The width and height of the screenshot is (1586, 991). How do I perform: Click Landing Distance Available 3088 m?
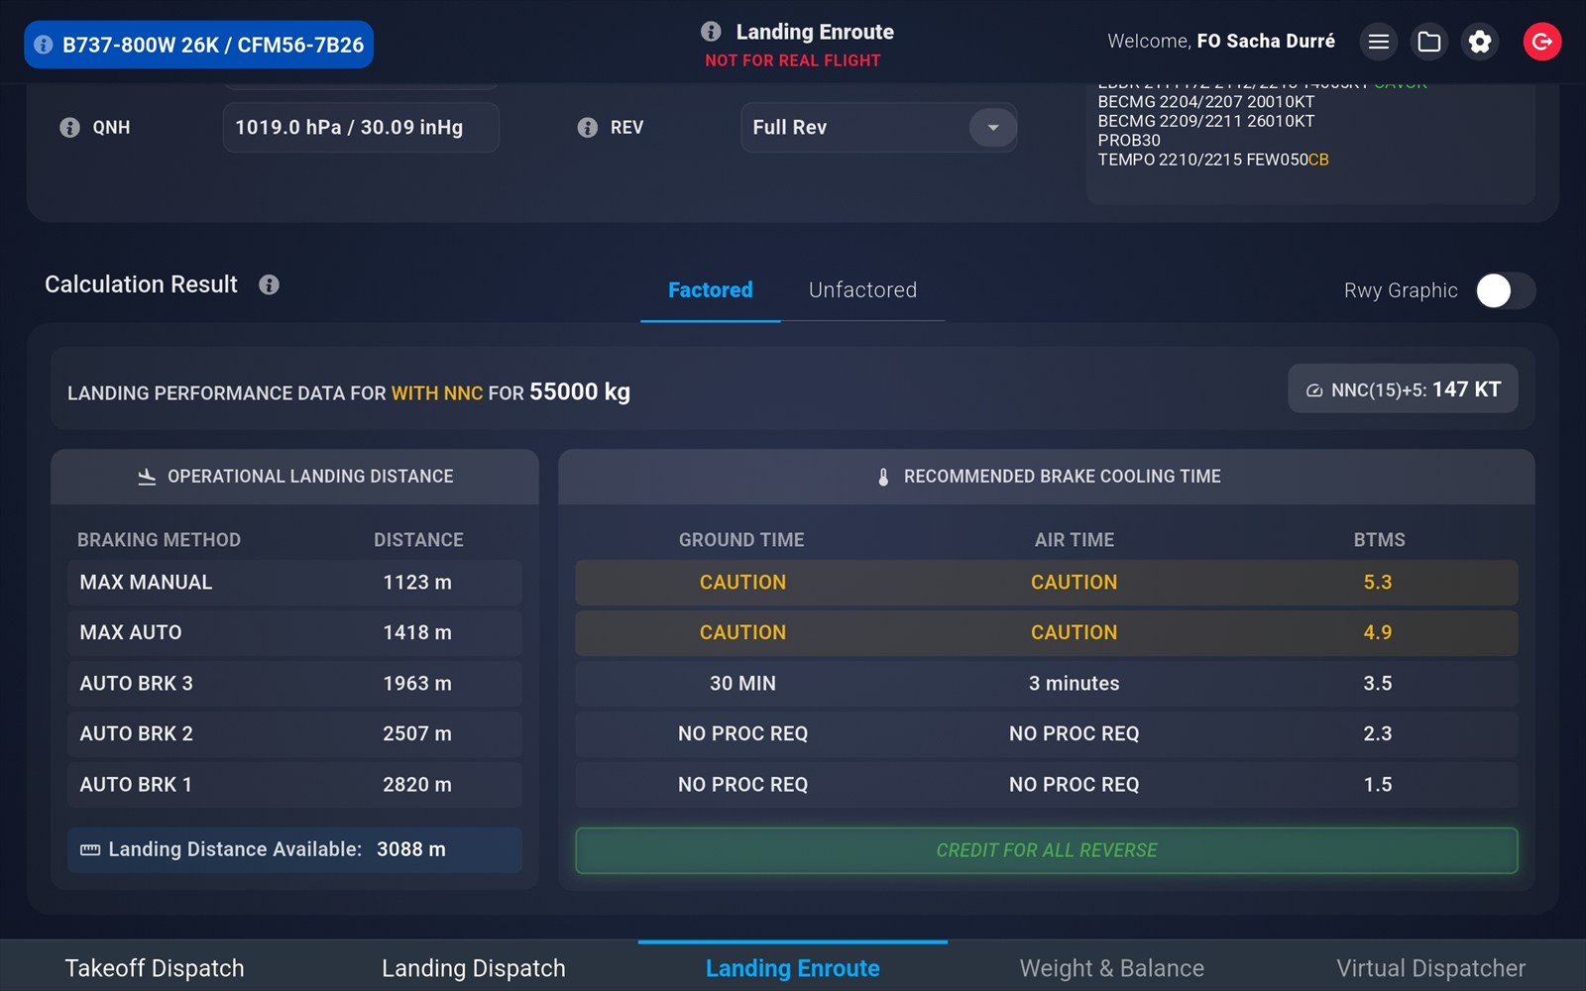(294, 850)
